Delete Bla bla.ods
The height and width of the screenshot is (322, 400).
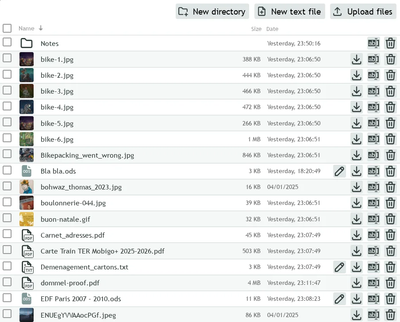click(x=391, y=171)
